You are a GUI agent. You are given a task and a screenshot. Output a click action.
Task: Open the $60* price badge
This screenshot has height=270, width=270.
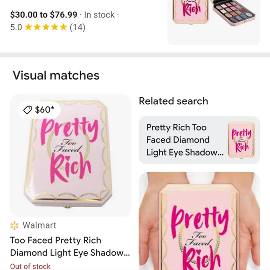[39, 110]
